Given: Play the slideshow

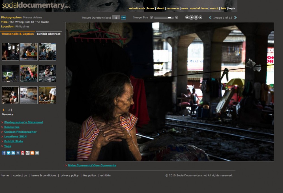Looking at the screenshot, I should coord(192,17).
